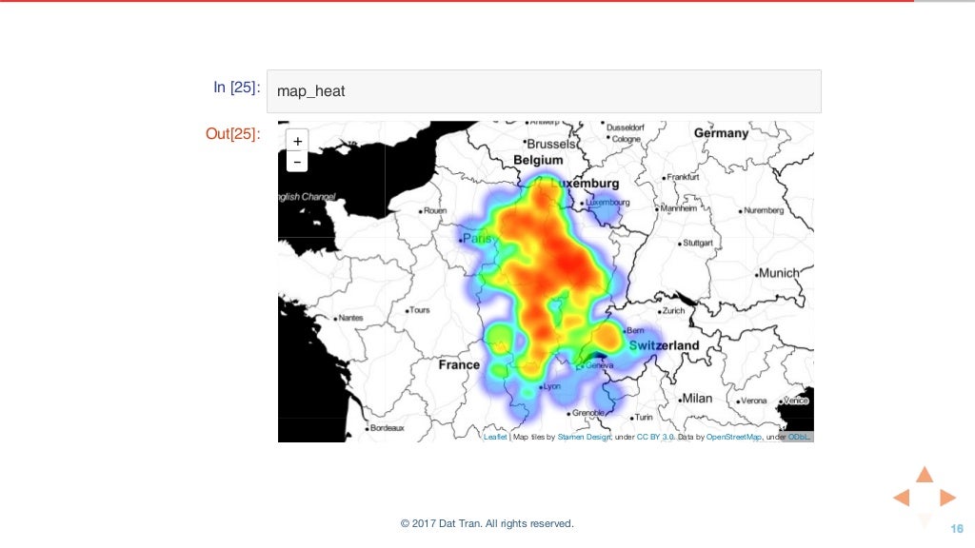Click the Geneva city label
This screenshot has height=548, width=975.
(x=600, y=365)
